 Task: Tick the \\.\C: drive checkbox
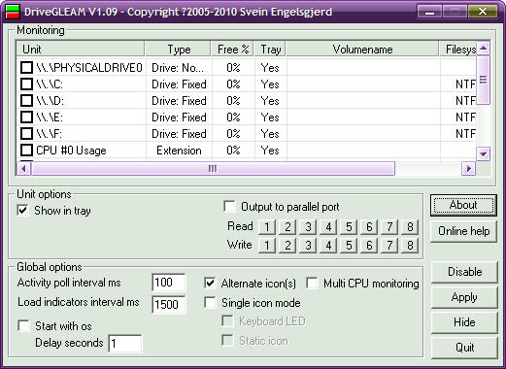pyautogui.click(x=26, y=84)
